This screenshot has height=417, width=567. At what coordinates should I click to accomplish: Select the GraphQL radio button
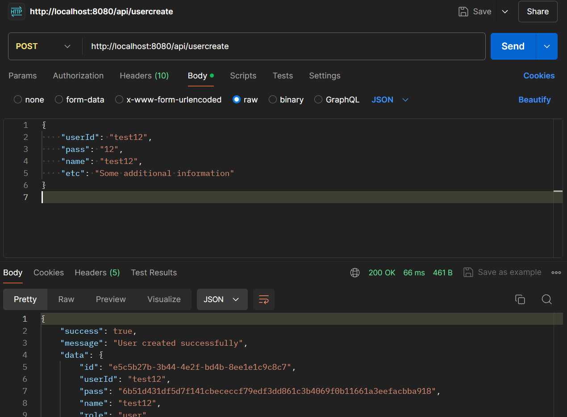pos(318,100)
